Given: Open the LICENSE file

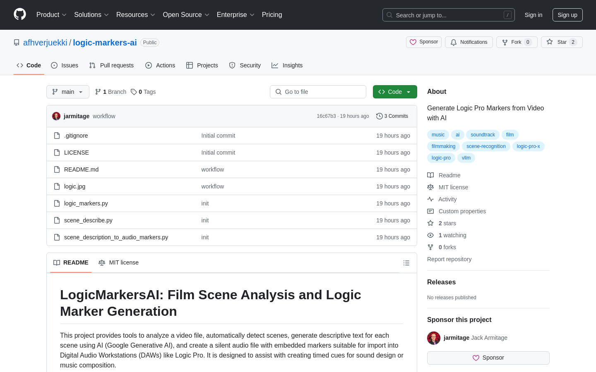Looking at the screenshot, I should pyautogui.click(x=77, y=153).
